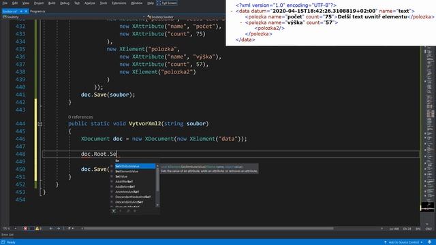Navigate backward arrow in editor footer
This screenshot has height=245, width=436.
[x=51, y=229]
